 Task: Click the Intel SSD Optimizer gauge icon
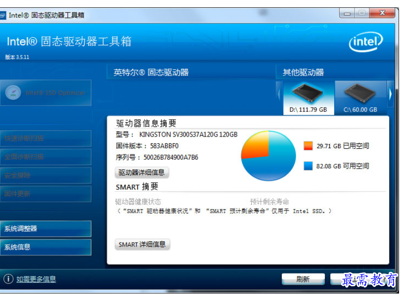point(13,93)
